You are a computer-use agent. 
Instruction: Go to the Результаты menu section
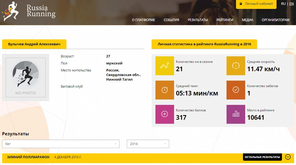tap(198, 20)
